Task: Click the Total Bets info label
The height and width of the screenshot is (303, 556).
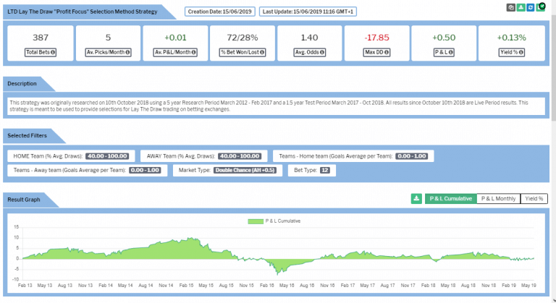Action: click(x=41, y=53)
